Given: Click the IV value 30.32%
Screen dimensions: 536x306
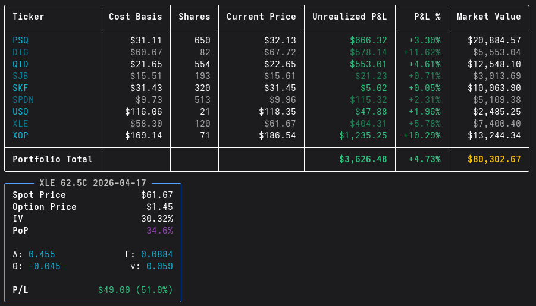Looking at the screenshot, I should (x=157, y=219).
